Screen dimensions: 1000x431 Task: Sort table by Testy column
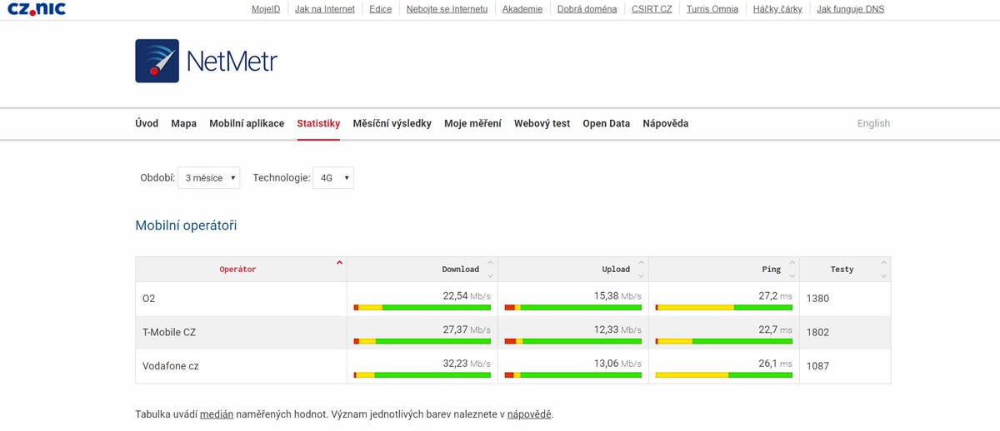point(845,270)
